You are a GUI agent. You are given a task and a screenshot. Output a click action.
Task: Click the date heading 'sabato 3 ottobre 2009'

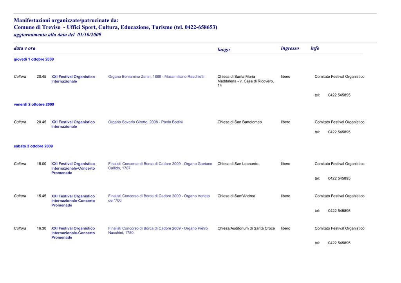click(33, 146)
